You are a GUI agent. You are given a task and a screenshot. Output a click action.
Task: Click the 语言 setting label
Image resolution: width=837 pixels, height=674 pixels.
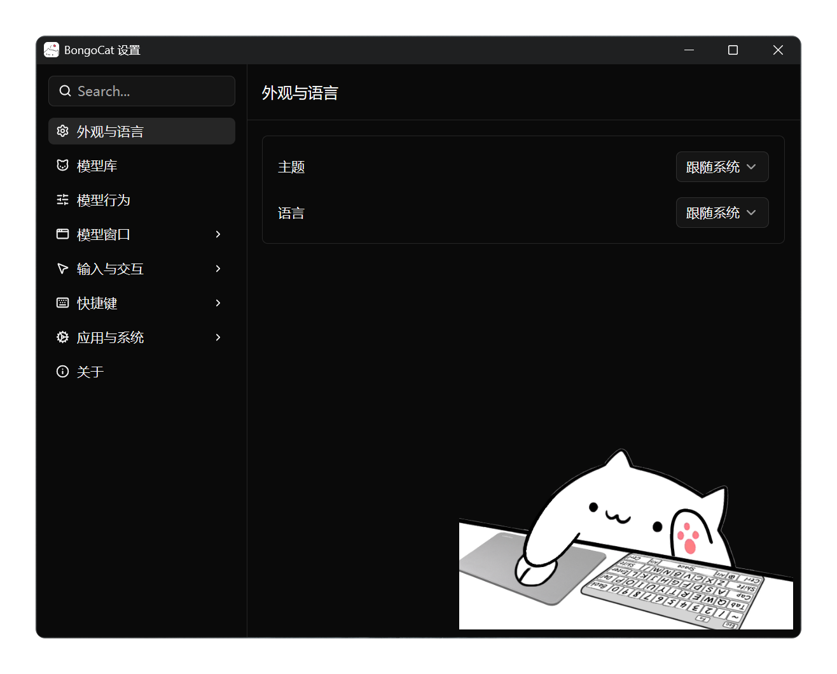(x=291, y=213)
